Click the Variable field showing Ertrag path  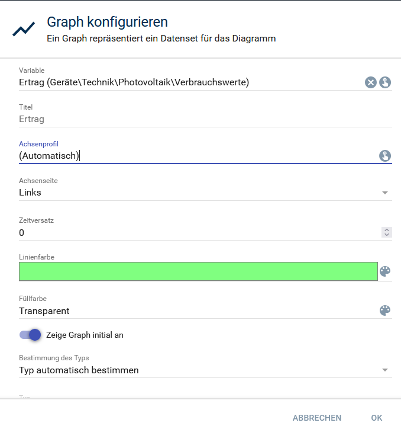point(189,82)
